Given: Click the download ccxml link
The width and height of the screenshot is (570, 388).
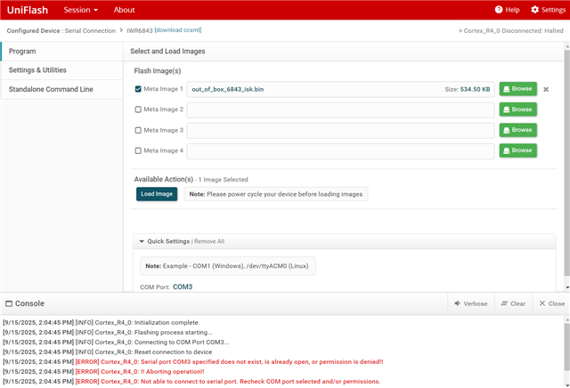Looking at the screenshot, I should pyautogui.click(x=178, y=30).
